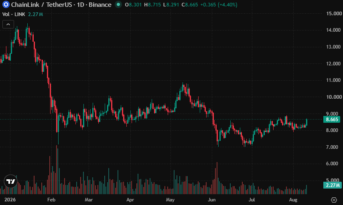Click the close price value 8.665 in header
The width and height of the screenshot is (343, 205).
click(192, 4)
